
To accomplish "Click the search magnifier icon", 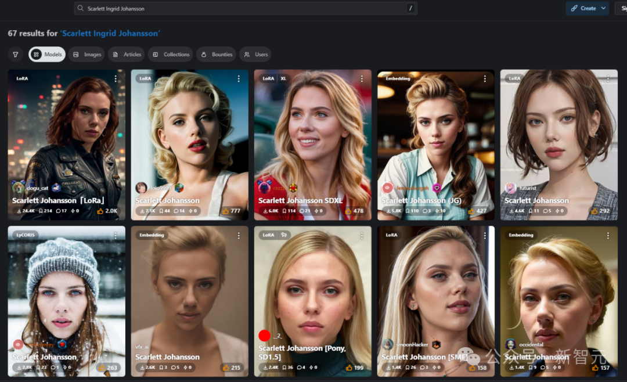I will click(x=80, y=9).
